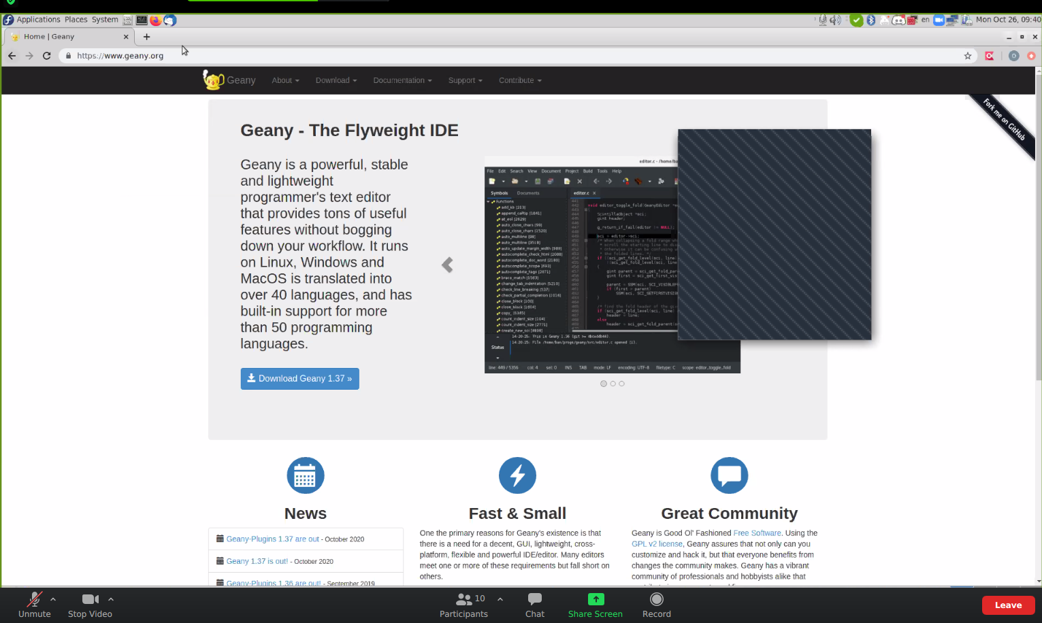1042x623 pixels.
Task: Expand audio options arrow next to Unmute
Action: tap(53, 599)
